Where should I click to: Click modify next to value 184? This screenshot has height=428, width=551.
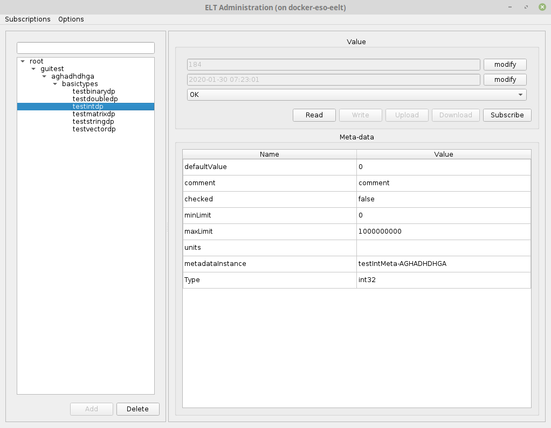pos(505,65)
